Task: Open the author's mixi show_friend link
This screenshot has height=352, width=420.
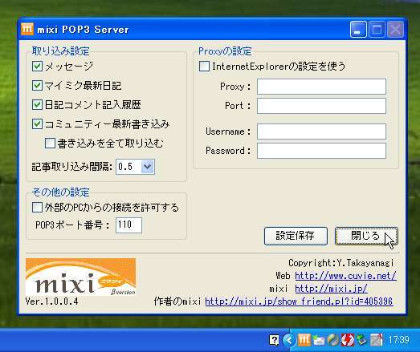Action: tap(299, 301)
